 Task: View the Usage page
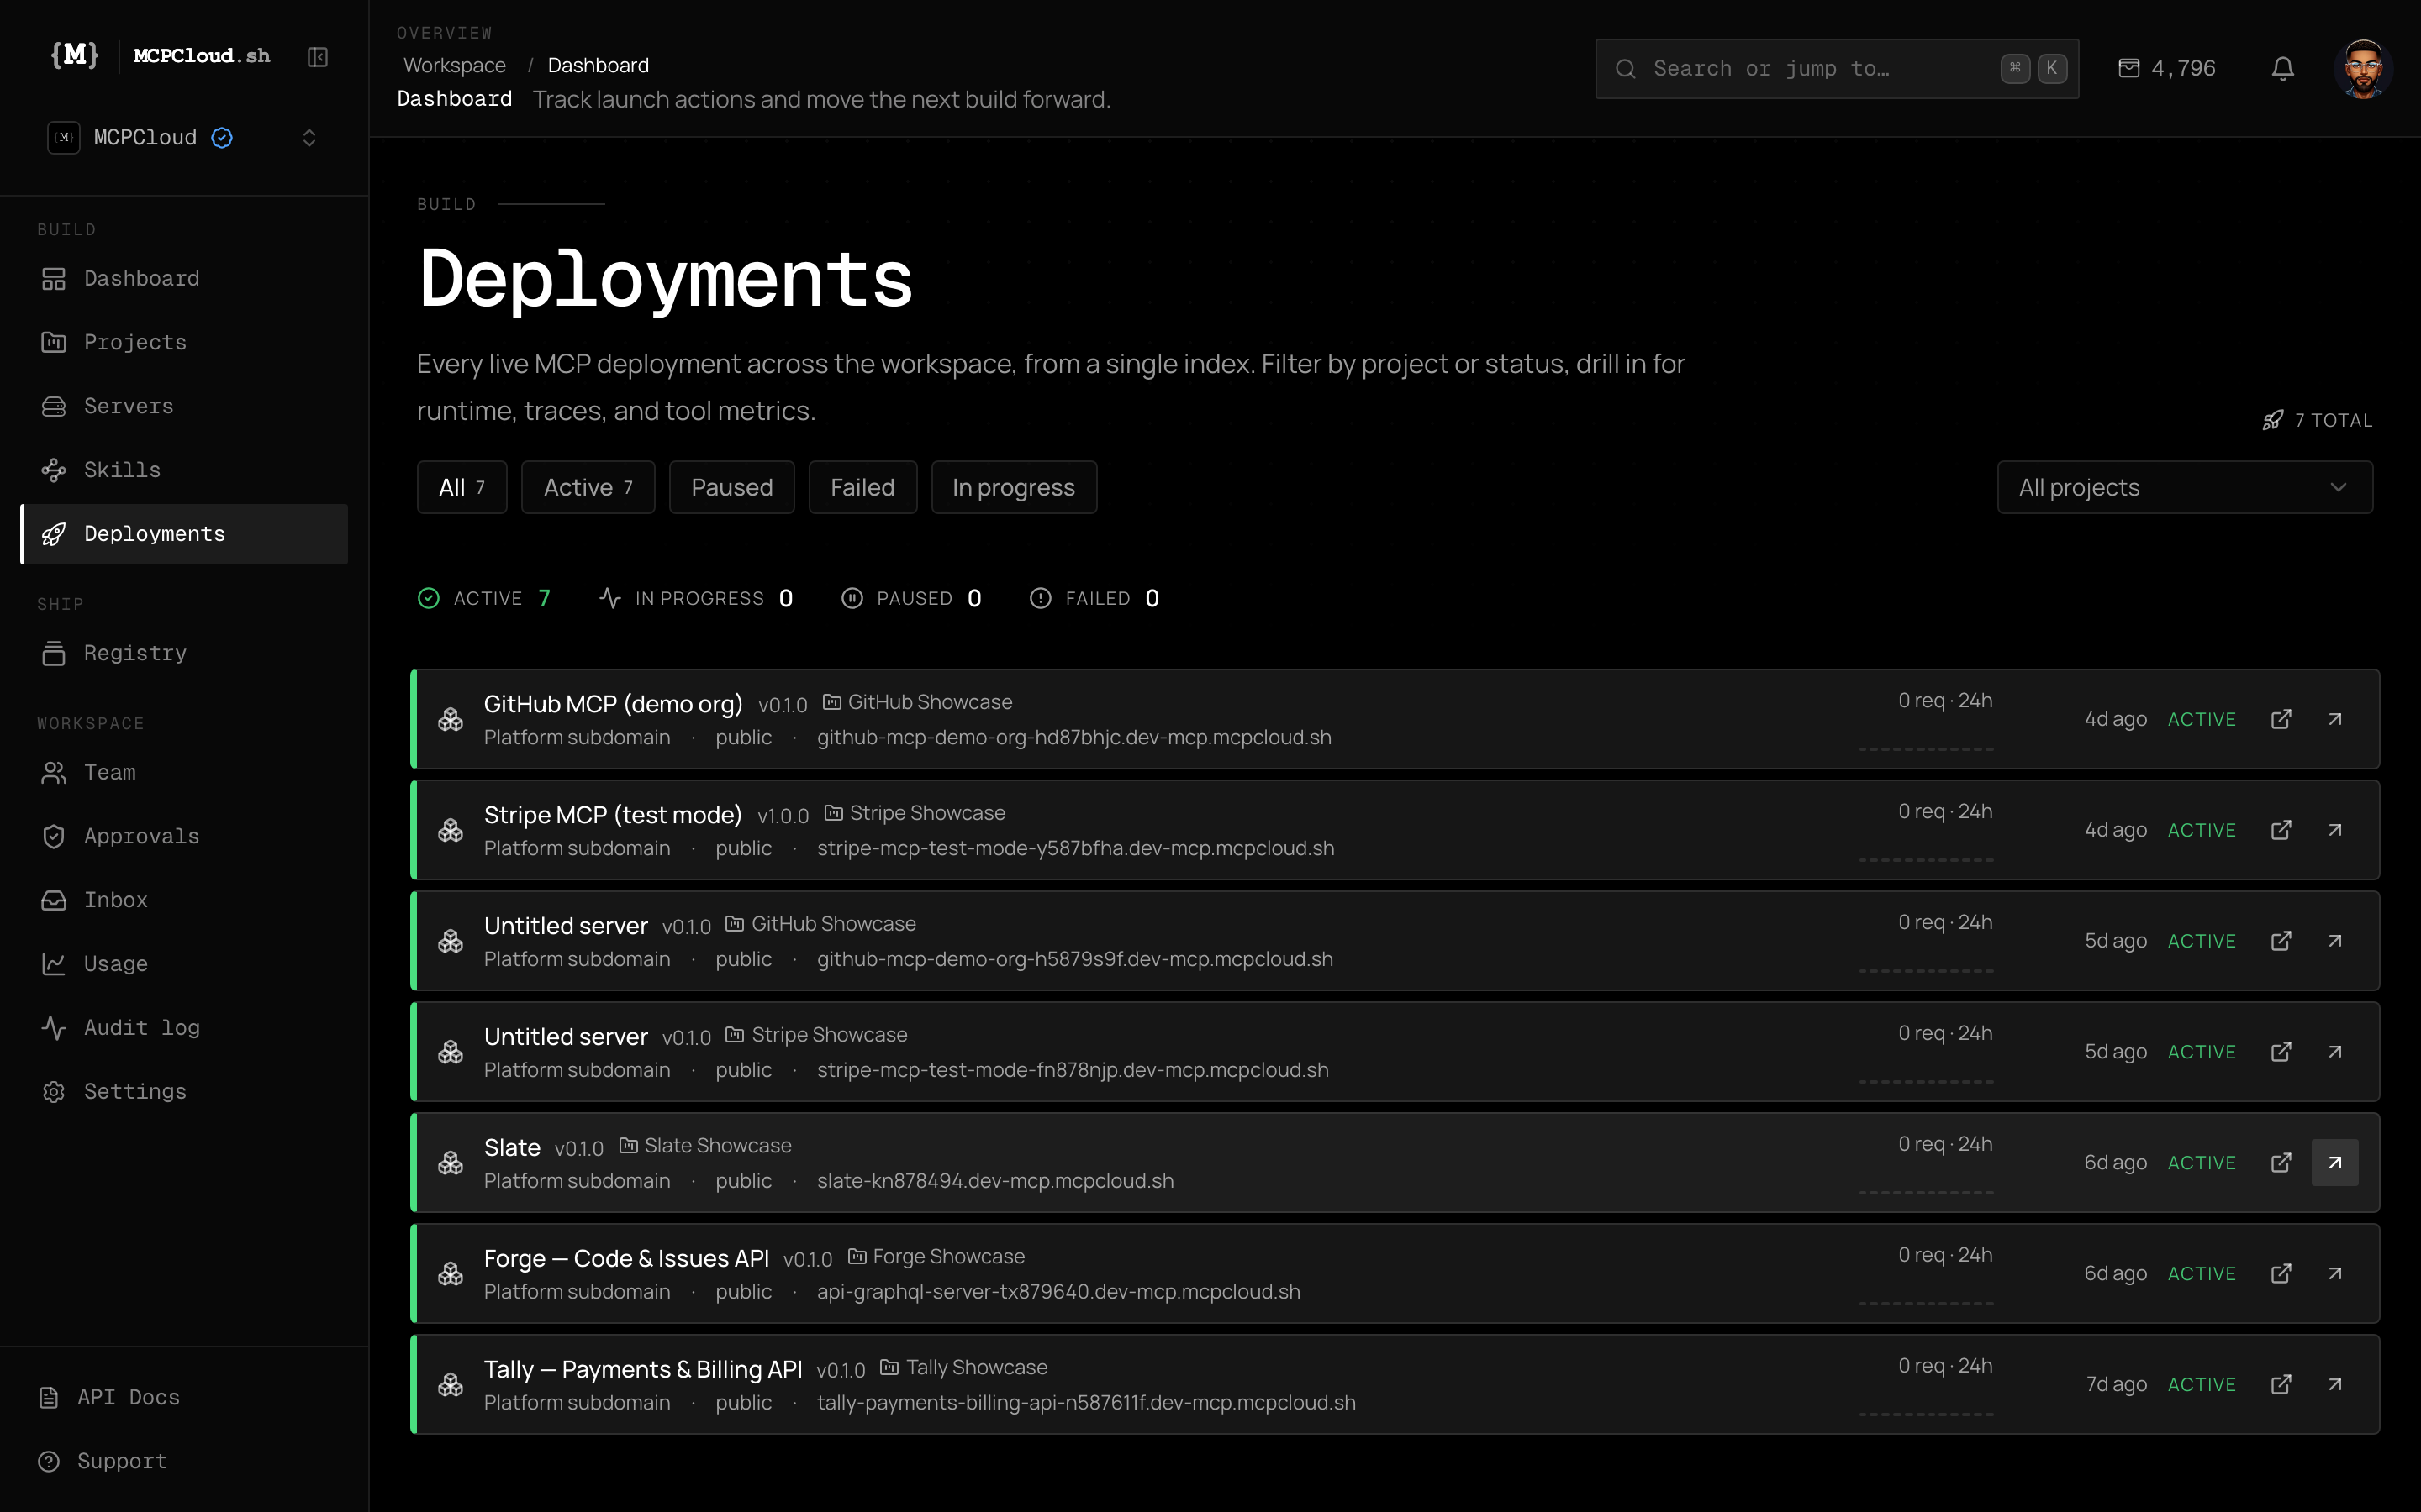click(184, 964)
